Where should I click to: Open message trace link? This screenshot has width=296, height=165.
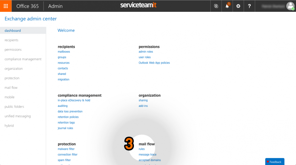(147, 155)
